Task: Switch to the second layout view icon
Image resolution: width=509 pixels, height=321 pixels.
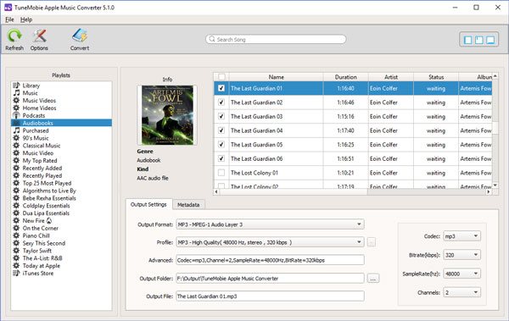Action: pyautogui.click(x=479, y=40)
